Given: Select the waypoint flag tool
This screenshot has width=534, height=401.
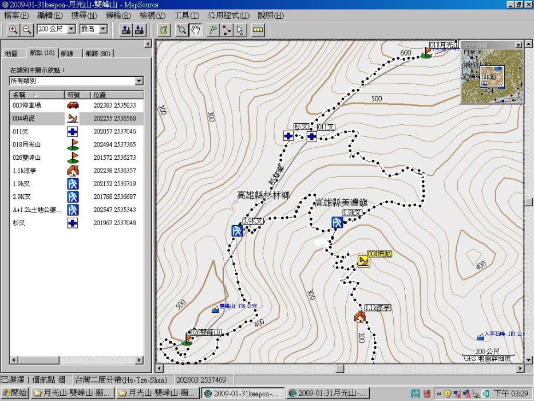Looking at the screenshot, I should tap(213, 30).
